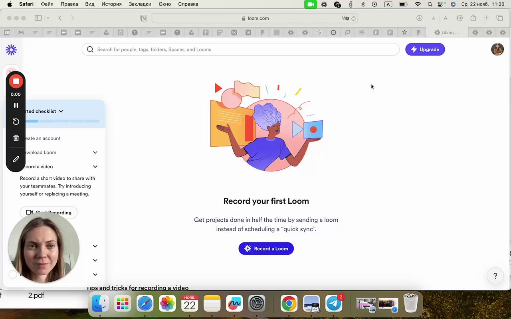Image resolution: width=511 pixels, height=319 pixels.
Task: Open the Safari app menu
Action: point(26,4)
